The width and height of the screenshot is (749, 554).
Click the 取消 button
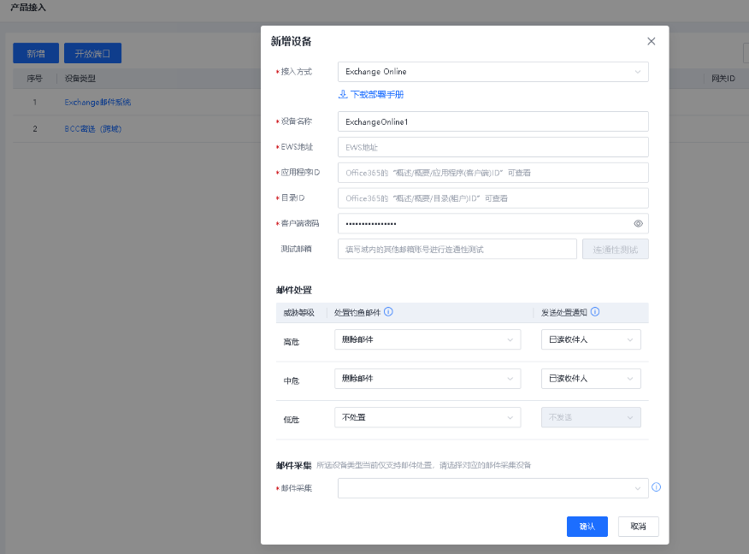[x=638, y=527]
